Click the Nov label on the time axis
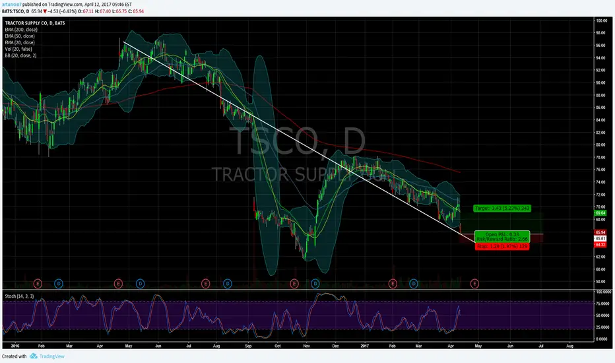 click(x=307, y=346)
